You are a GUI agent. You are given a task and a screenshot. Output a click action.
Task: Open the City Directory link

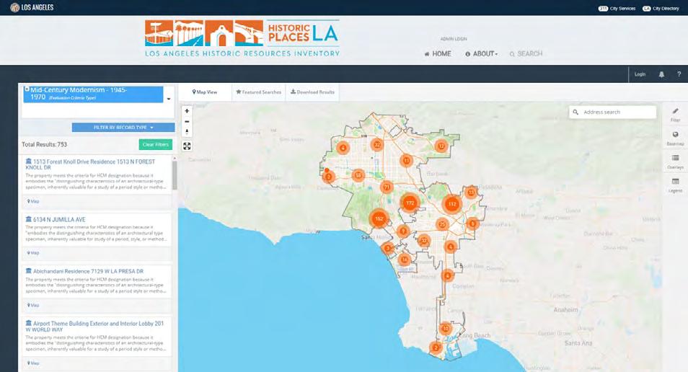tap(661, 9)
